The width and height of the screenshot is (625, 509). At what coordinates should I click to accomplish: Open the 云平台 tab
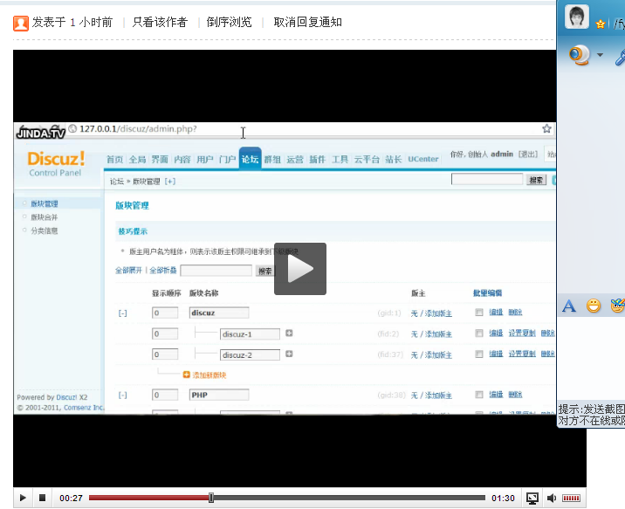pos(367,160)
